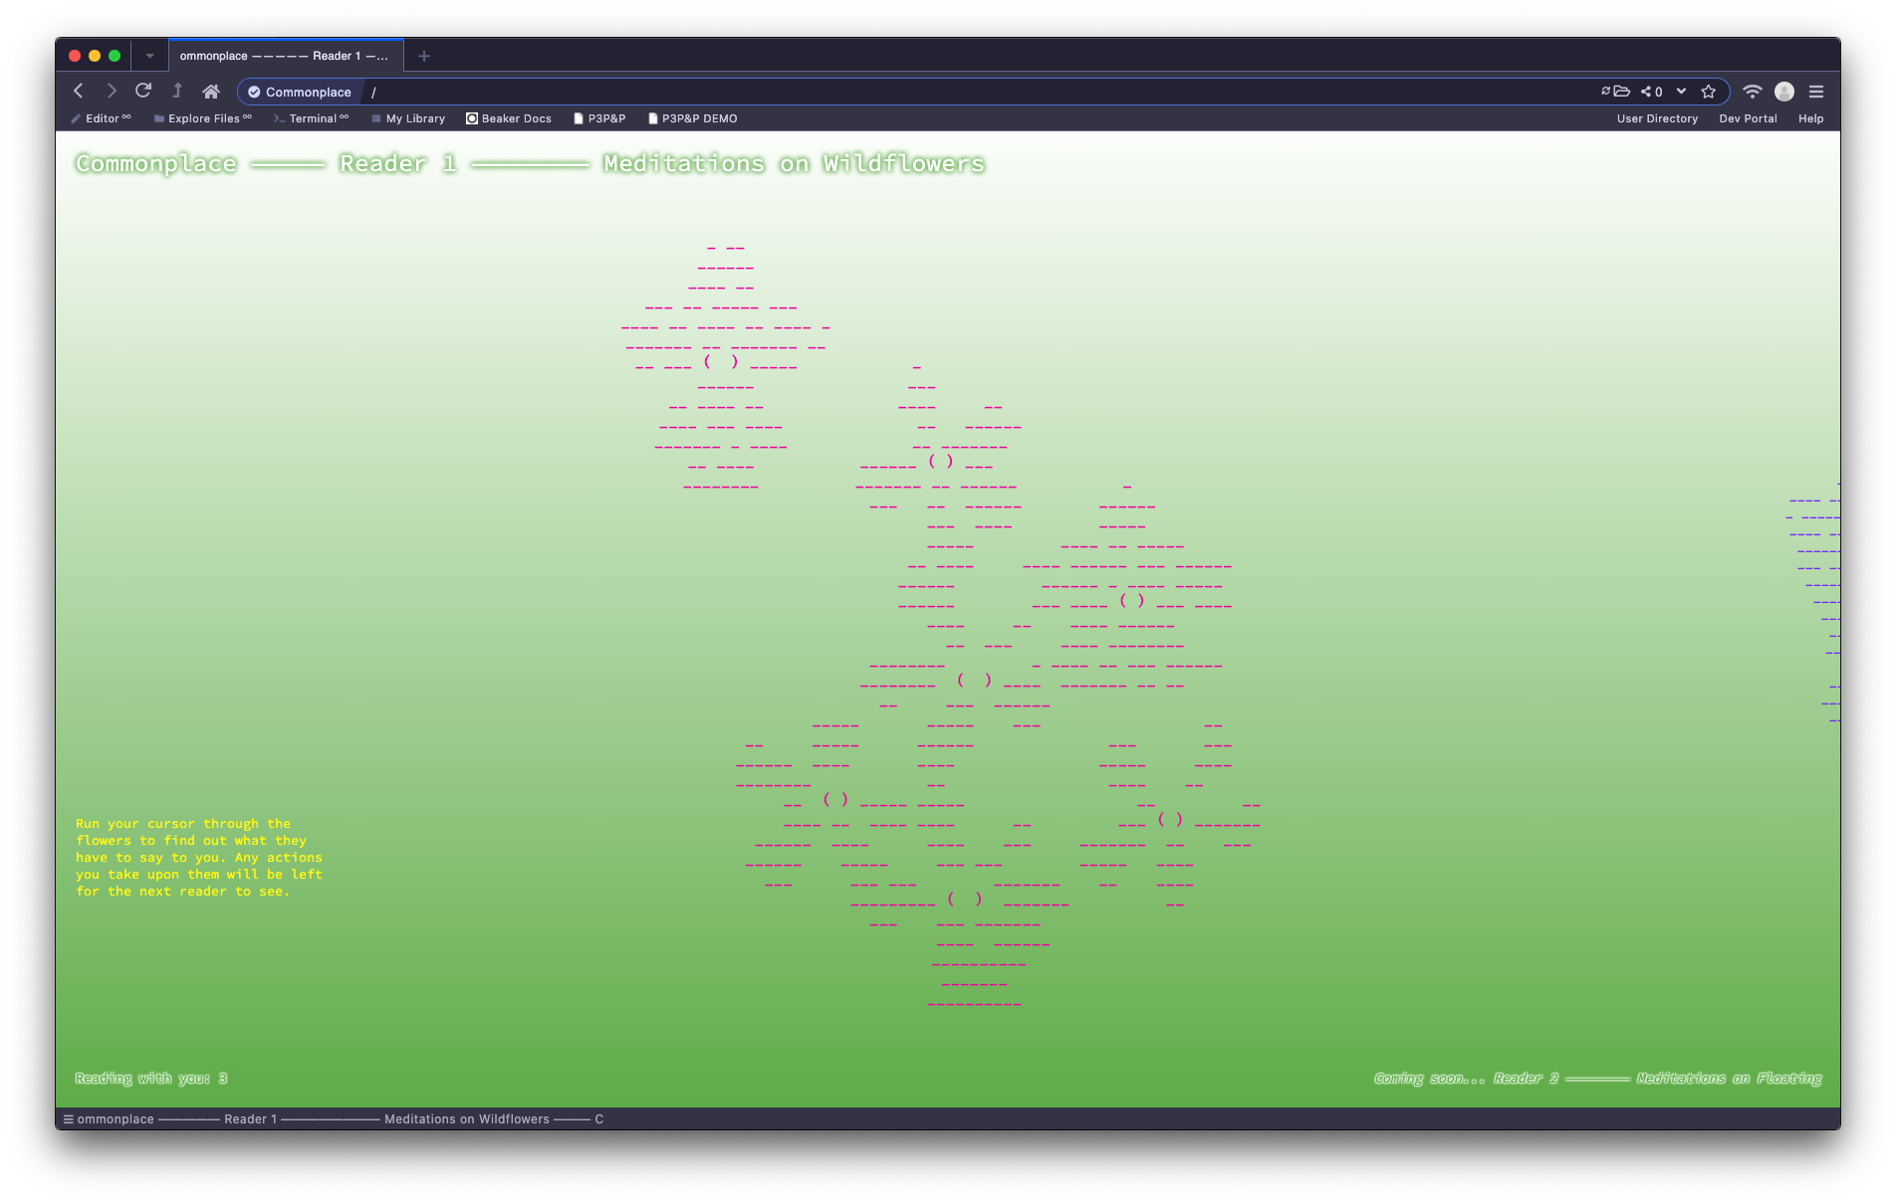Open the Beaker Docs bookmark
Screen dimensions: 1896x1203
coord(509,118)
